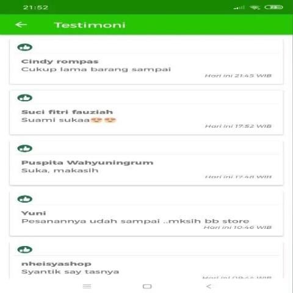This screenshot has width=293, height=293.
Task: Open Android recent apps menu button
Action: (87, 286)
